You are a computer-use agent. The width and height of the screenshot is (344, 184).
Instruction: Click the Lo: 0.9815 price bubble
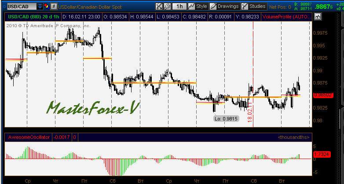226,119
